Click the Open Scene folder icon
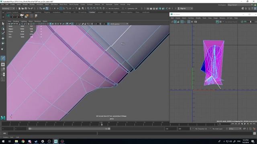This screenshot has height=144, width=257. pyautogui.click(x=22, y=8)
